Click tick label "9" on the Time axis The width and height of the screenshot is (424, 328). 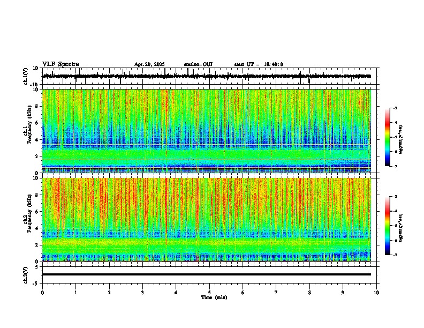click(x=343, y=293)
